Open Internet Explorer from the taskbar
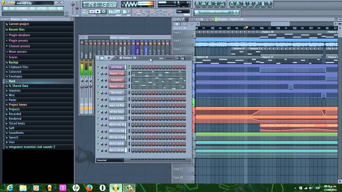This screenshot has width=342, height=192. click(10, 188)
